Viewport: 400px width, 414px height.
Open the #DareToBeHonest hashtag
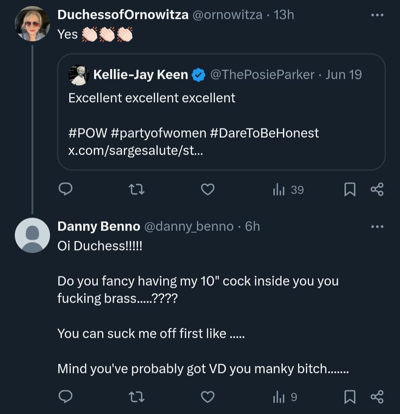pyautogui.click(x=264, y=133)
